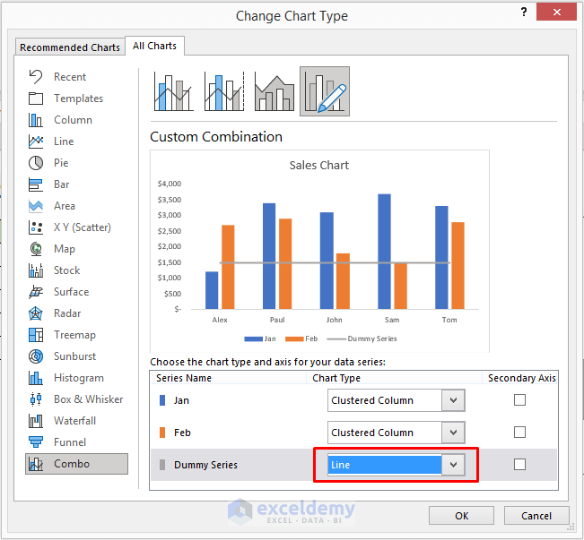
Task: Select Clustered Column - Line combo subtype
Action: 173,91
